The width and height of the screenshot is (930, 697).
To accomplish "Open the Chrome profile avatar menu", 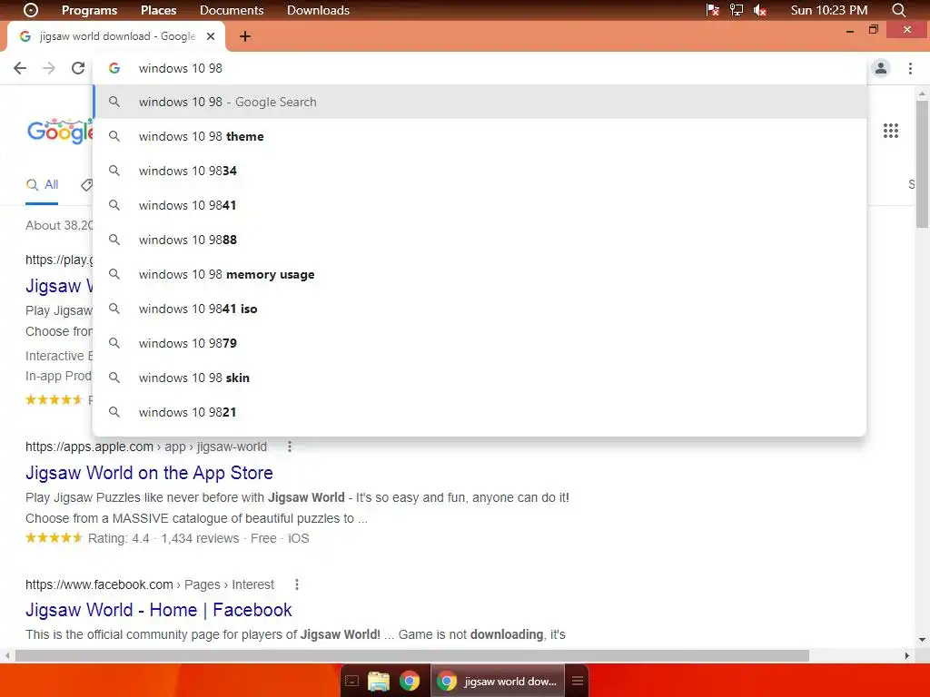I will [881, 68].
